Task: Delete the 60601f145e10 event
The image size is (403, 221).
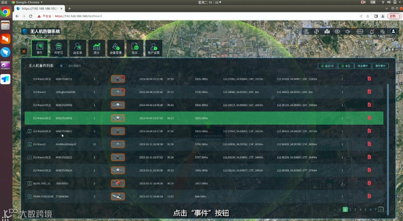Action: pyautogui.click(x=369, y=170)
